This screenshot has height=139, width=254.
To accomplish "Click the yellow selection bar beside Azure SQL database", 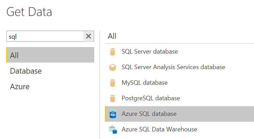I will [x=106, y=114].
